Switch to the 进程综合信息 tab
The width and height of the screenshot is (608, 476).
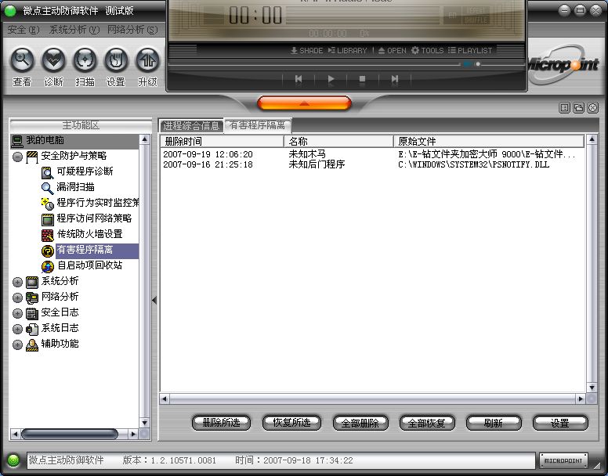[191, 125]
